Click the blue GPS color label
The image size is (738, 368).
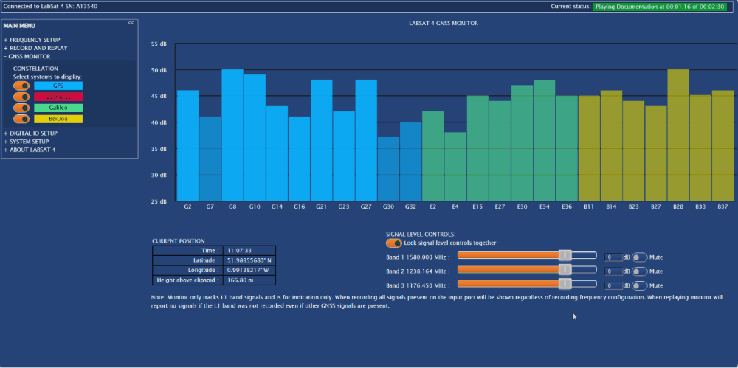58,86
